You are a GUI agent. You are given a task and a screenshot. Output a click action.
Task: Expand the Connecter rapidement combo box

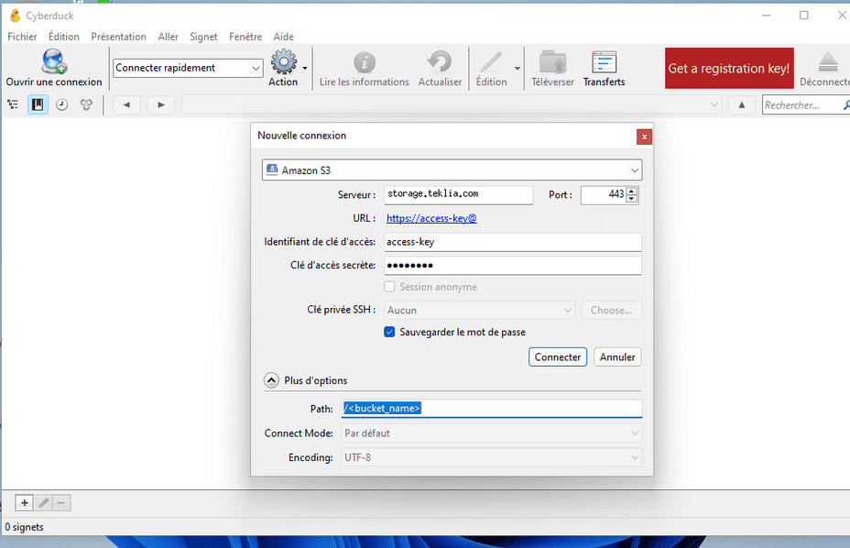tap(256, 68)
